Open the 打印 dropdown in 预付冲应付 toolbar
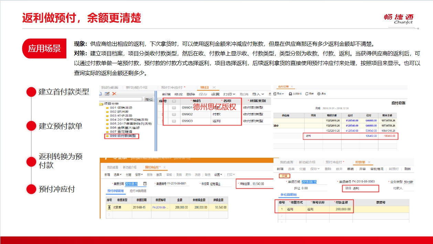The width and height of the screenshot is (433, 244). pyautogui.click(x=230, y=175)
